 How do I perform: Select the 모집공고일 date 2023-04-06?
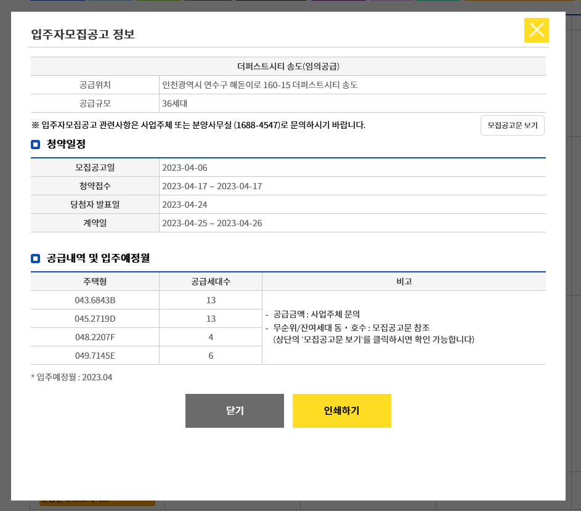[x=184, y=168]
